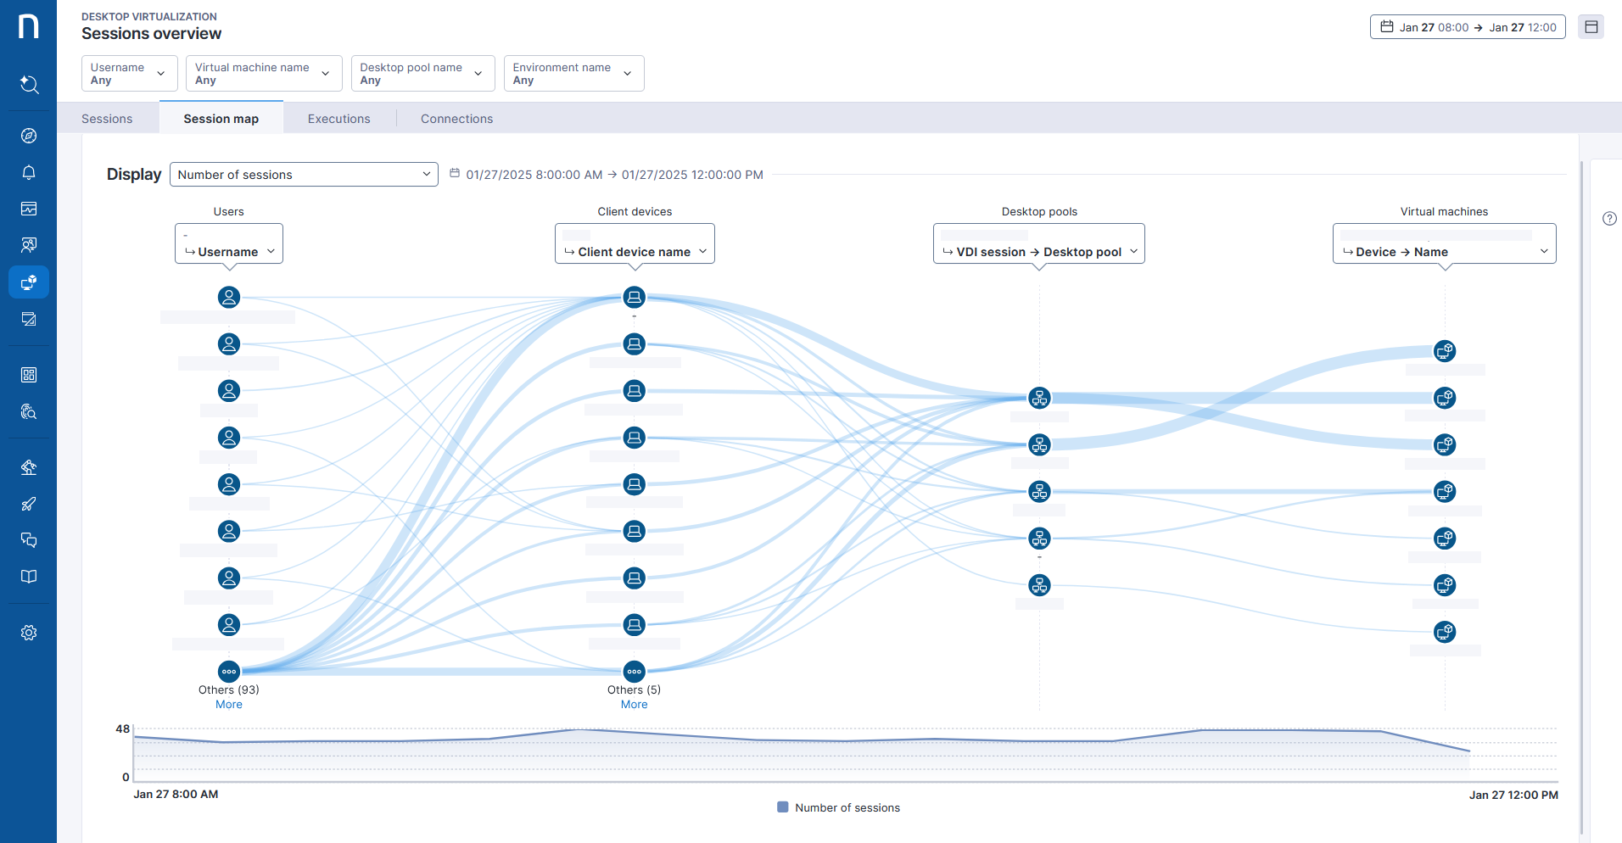Click the help question mark icon
The image size is (1622, 843).
coord(1609,219)
